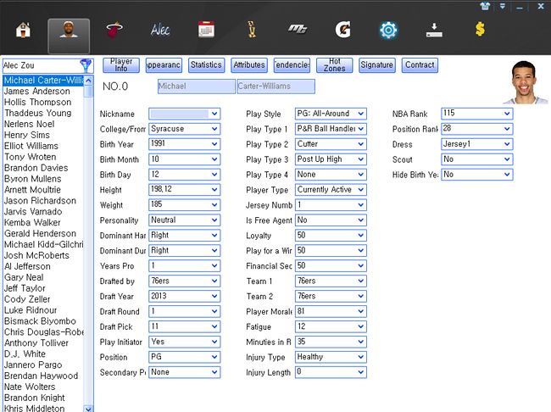The height and width of the screenshot is (412, 551).
Task: Open the Play Style dropdown
Action: (x=360, y=114)
